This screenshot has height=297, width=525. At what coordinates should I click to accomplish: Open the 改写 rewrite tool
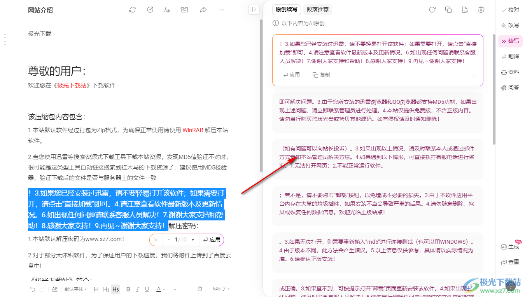(x=510, y=25)
